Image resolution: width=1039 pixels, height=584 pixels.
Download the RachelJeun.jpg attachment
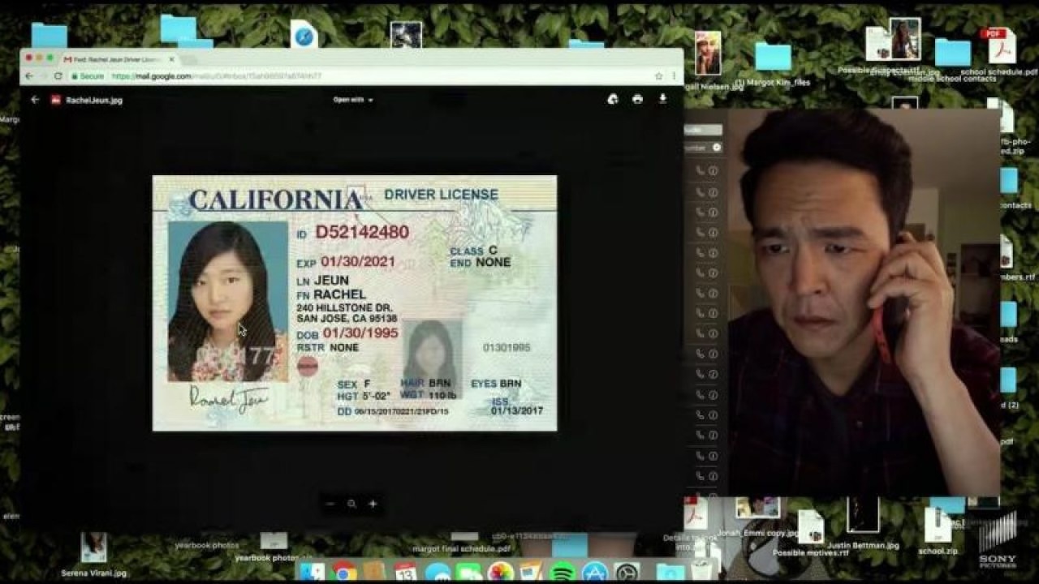click(x=662, y=99)
